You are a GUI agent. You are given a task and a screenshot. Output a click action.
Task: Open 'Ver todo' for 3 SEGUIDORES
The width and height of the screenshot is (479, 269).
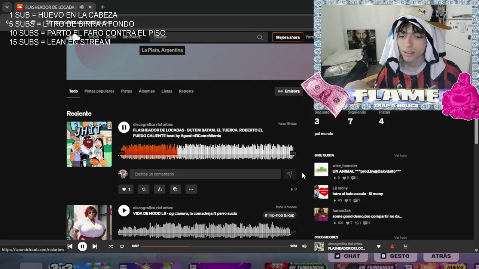[400, 237]
